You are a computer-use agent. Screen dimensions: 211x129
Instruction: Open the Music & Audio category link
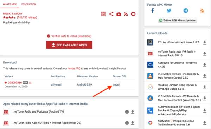point(12,14)
